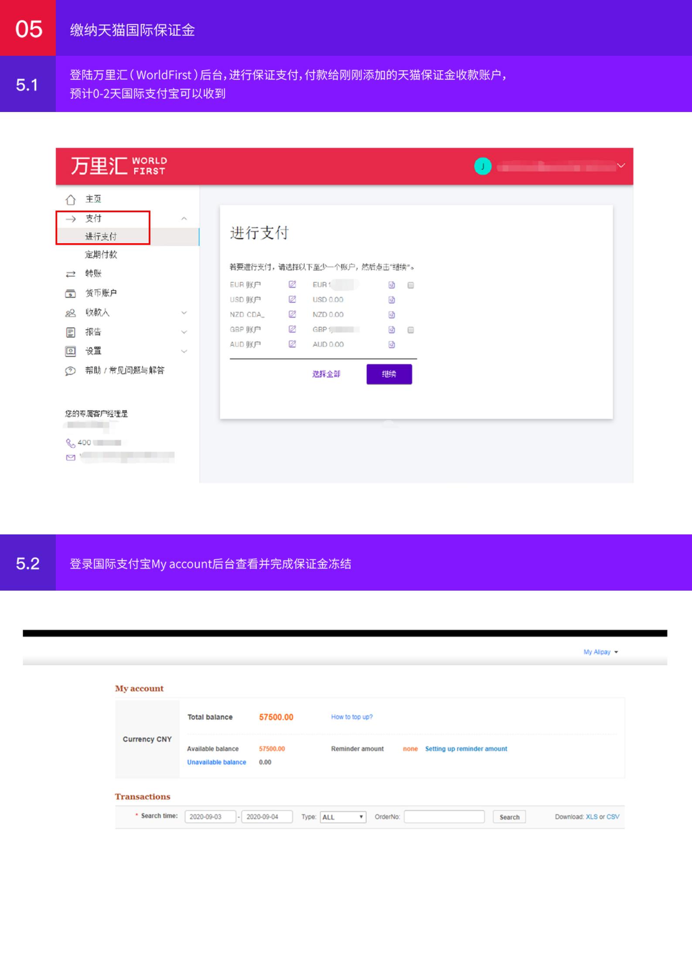The image size is (692, 979).
Task: Click the phone icon beside 400 number
Action: [x=70, y=443]
